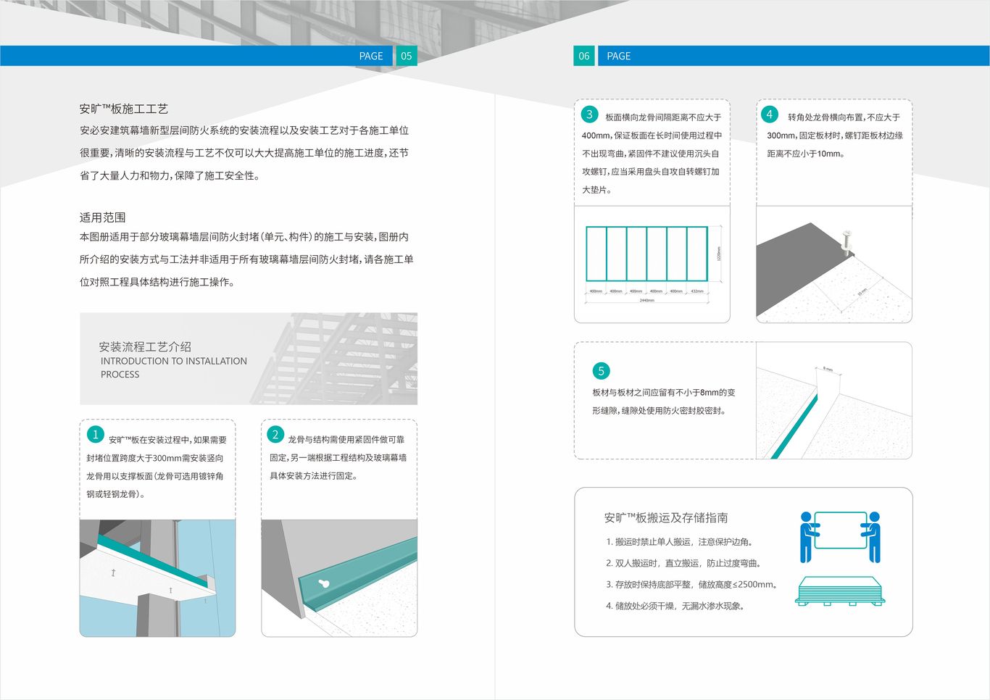This screenshot has width=990, height=700.
Task: Click the page number 06 box
Action: click(584, 56)
